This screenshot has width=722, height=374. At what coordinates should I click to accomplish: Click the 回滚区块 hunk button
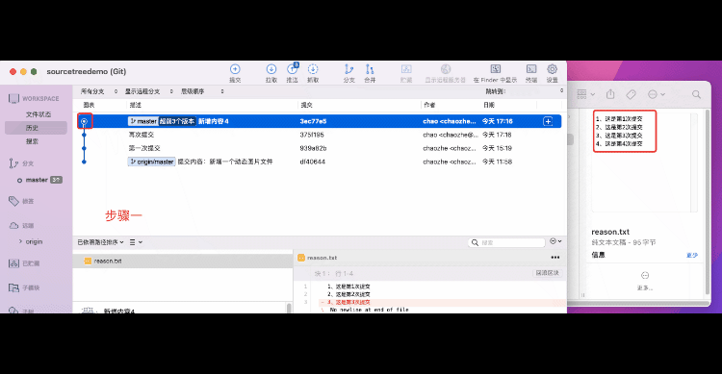547,273
